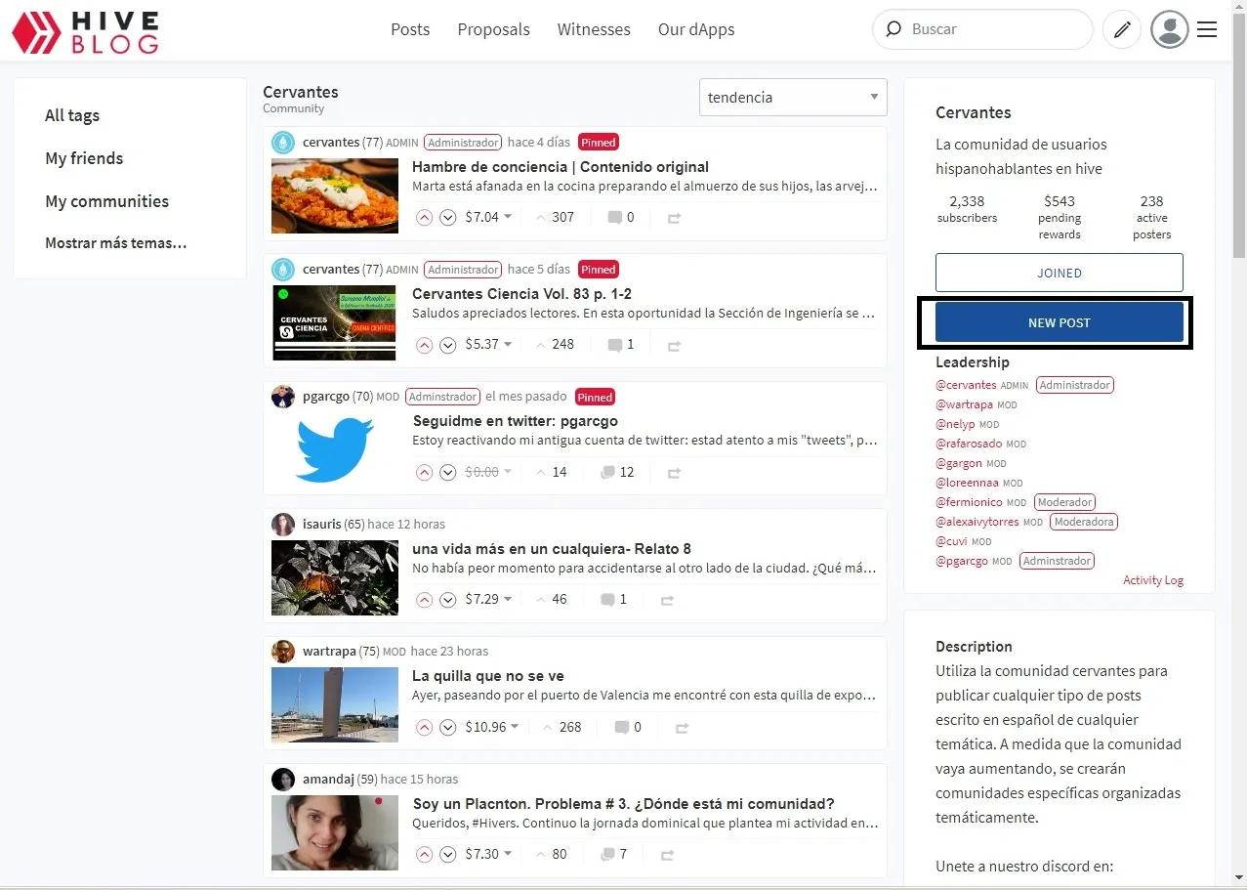Go to the Witnesses nav item

594,29
